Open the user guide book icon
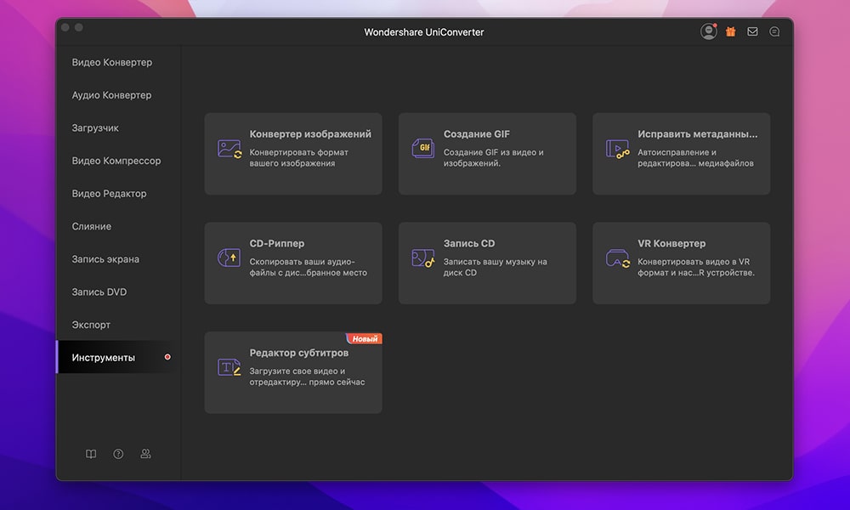 coord(90,454)
